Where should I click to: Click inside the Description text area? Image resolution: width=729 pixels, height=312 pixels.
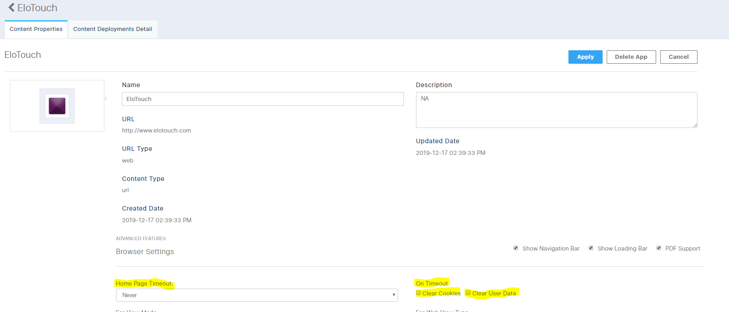[556, 110]
